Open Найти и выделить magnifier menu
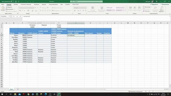 (x=162, y=9)
